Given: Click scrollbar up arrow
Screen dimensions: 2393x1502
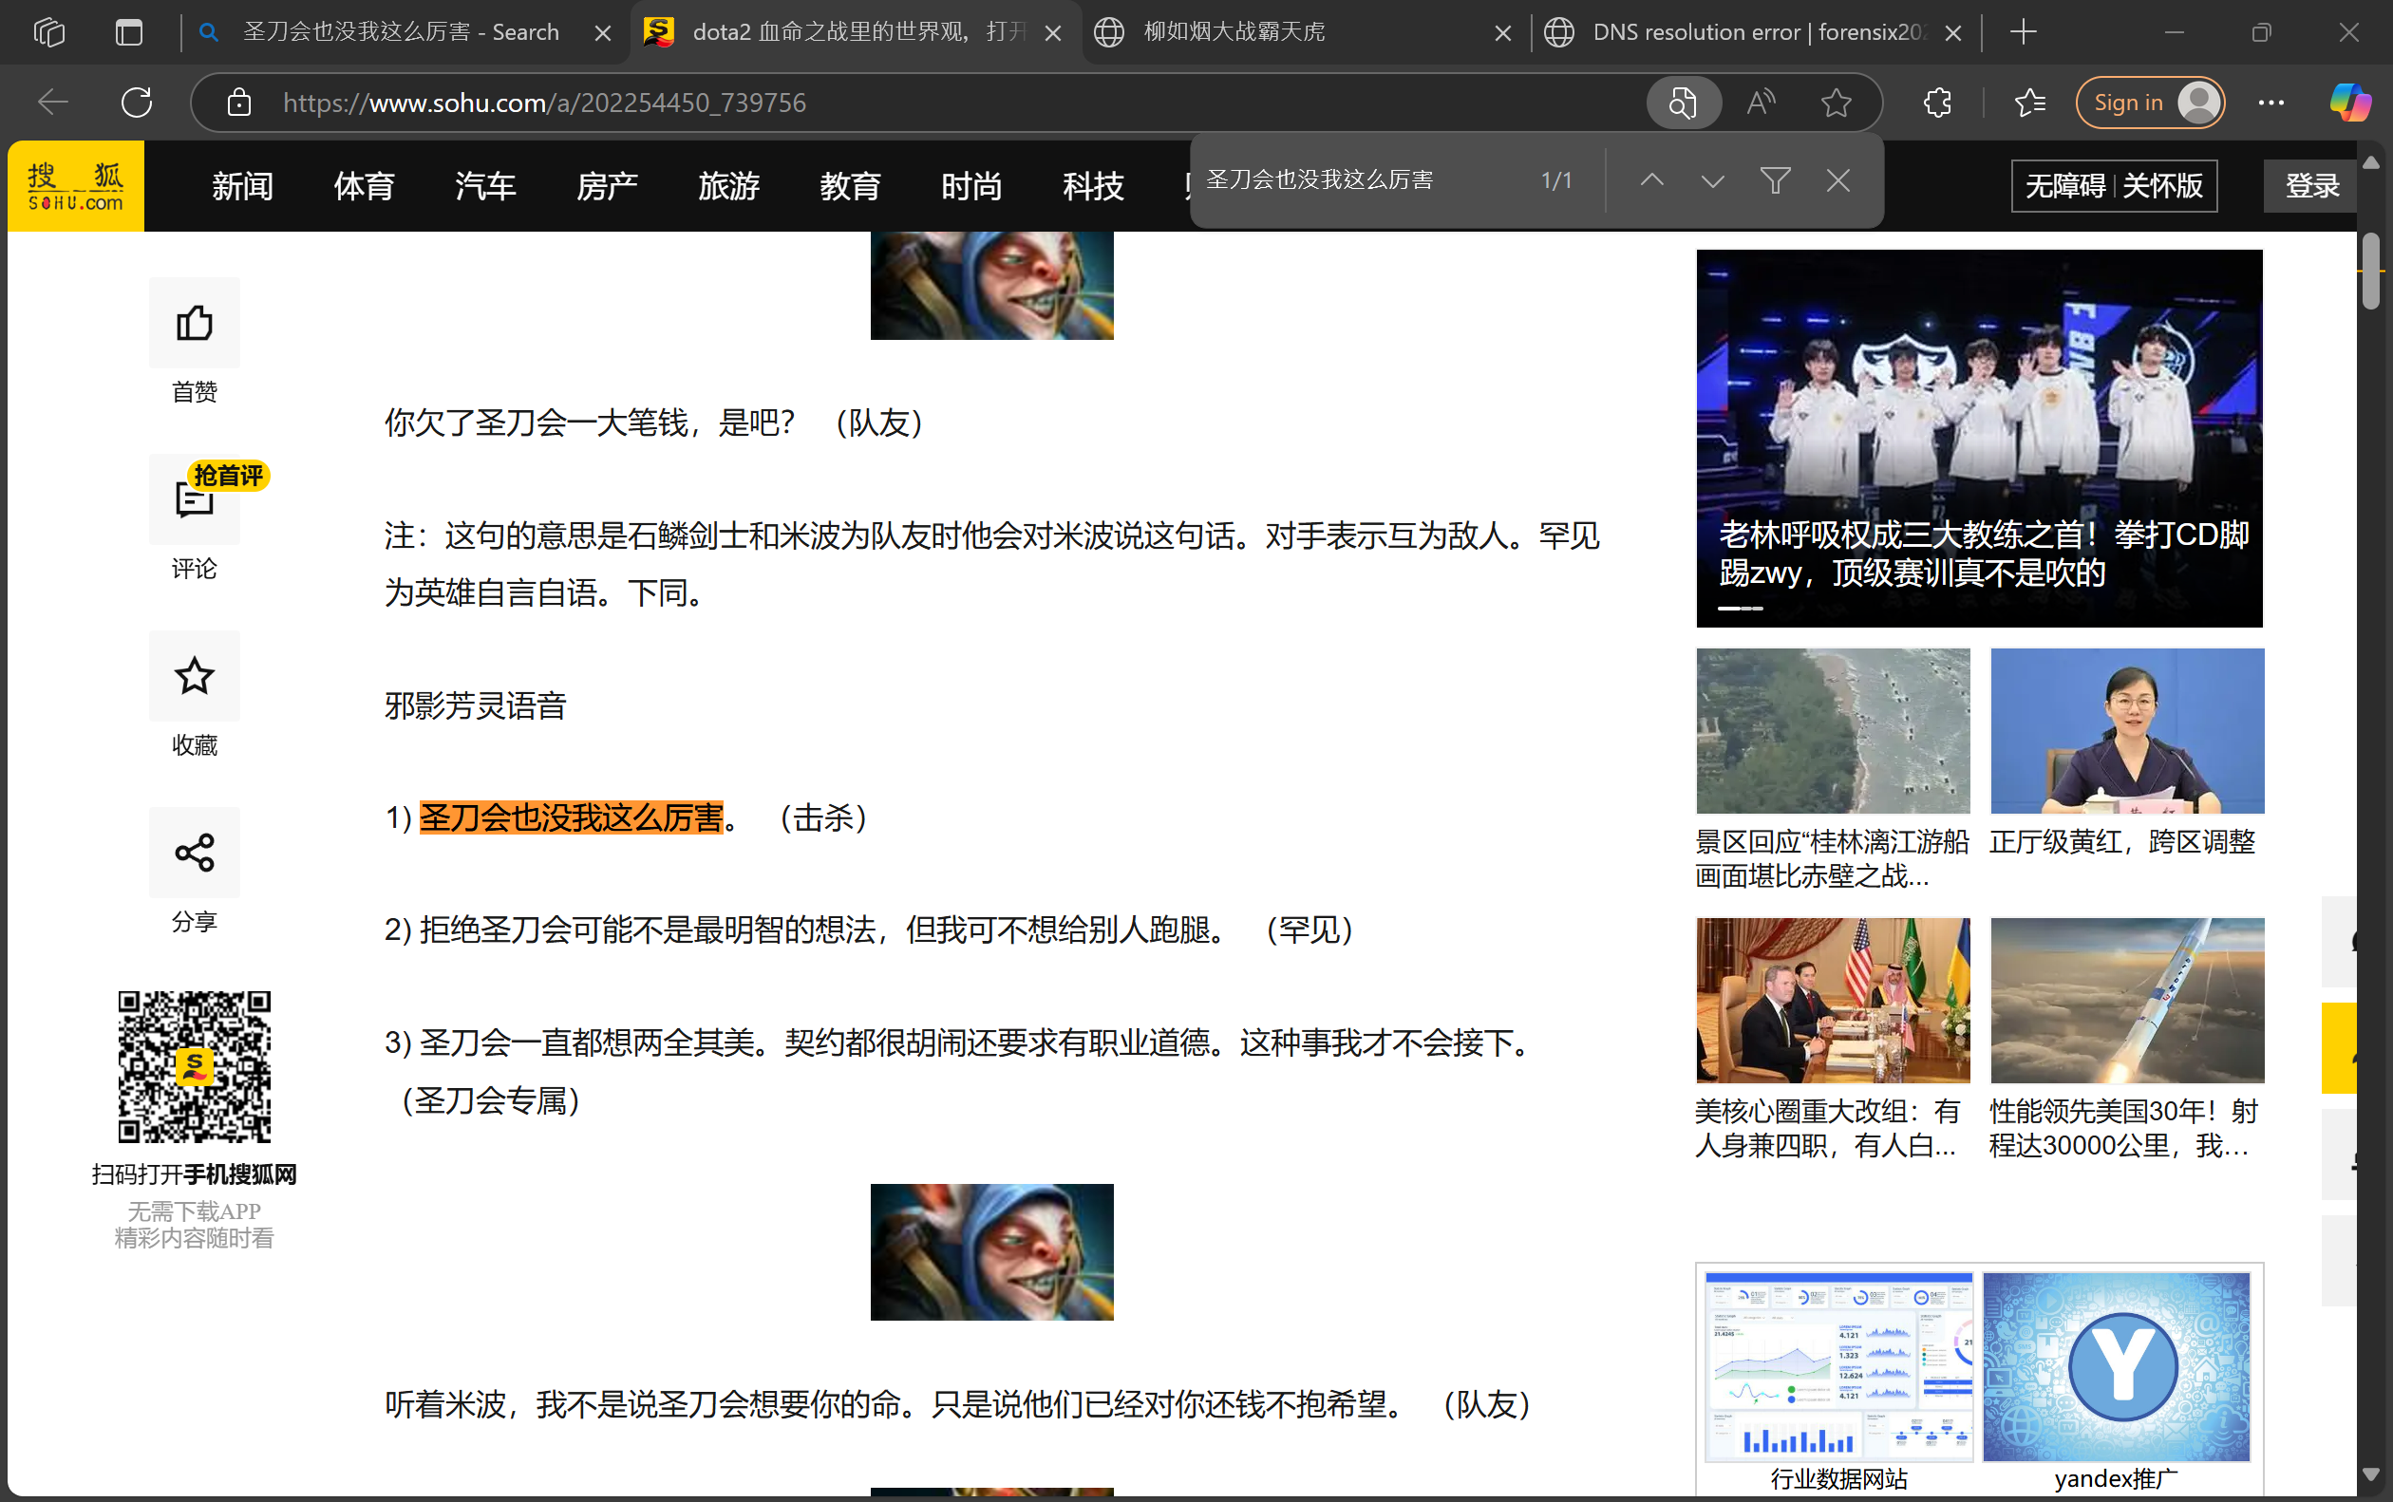Looking at the screenshot, I should click(x=2371, y=162).
